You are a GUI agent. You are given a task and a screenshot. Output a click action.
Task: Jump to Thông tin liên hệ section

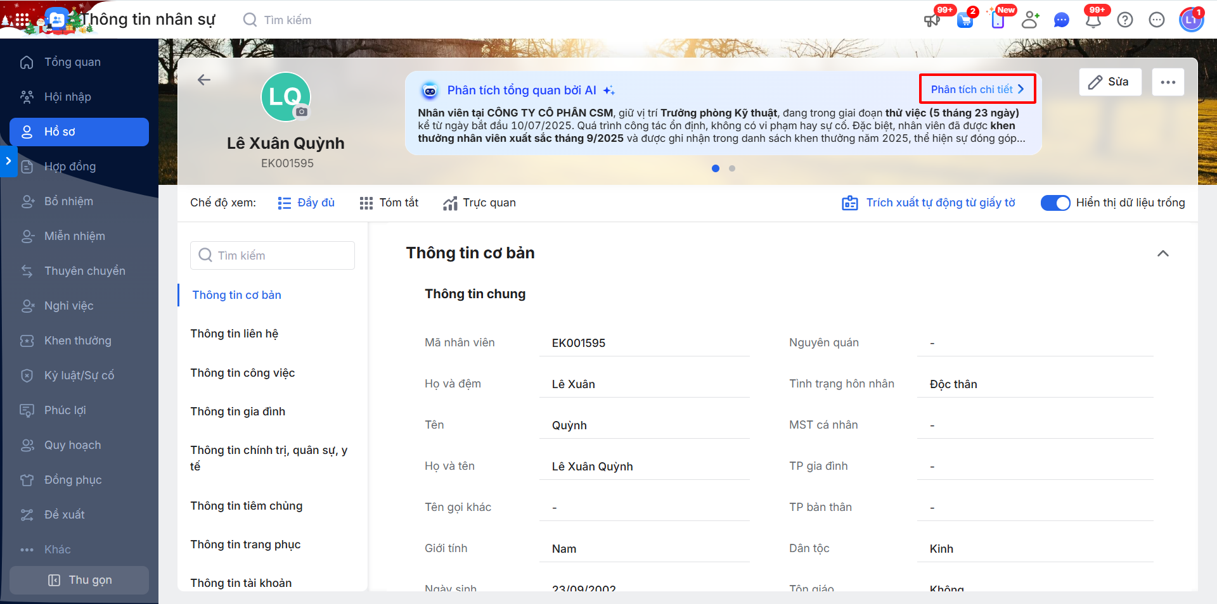click(235, 334)
